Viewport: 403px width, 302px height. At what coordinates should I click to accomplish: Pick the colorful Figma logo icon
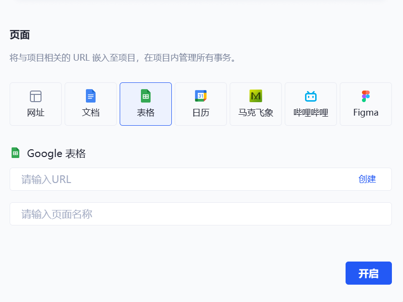366,96
